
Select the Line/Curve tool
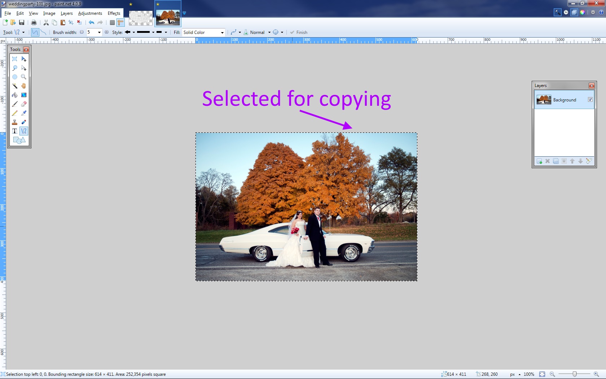click(24, 131)
